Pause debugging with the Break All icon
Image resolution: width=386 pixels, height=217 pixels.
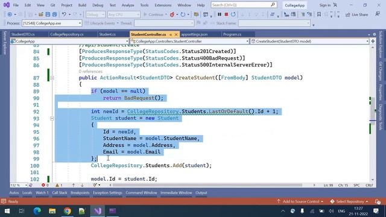[x=220, y=14]
